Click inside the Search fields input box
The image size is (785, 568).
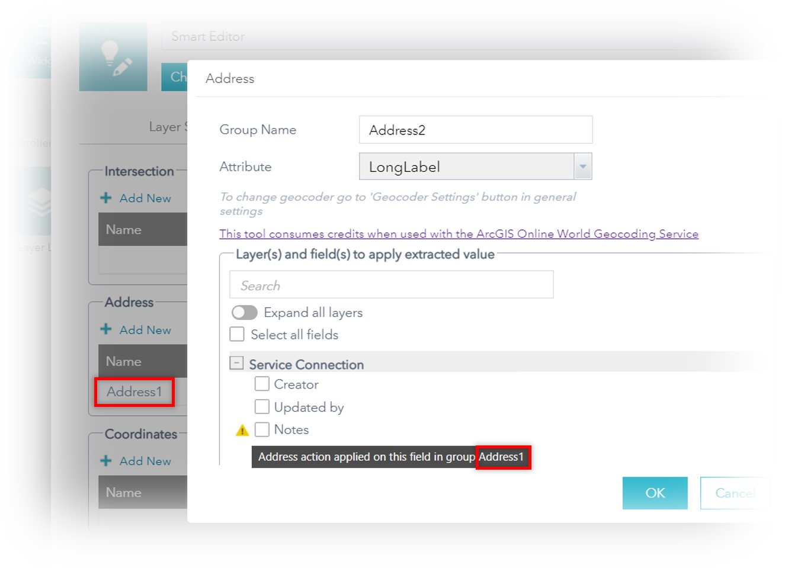pos(391,284)
